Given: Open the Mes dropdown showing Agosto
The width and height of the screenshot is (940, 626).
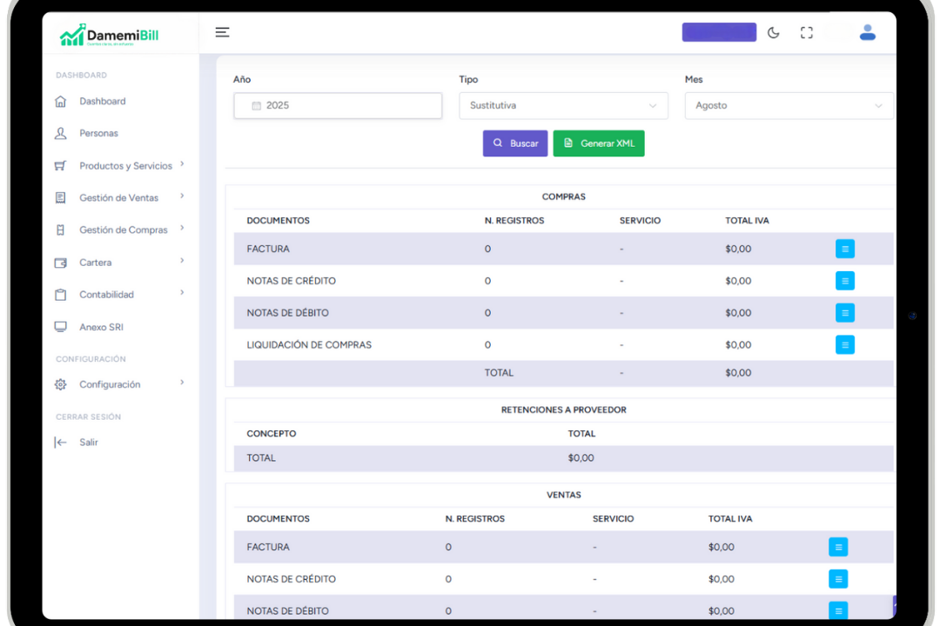Looking at the screenshot, I should pos(789,105).
